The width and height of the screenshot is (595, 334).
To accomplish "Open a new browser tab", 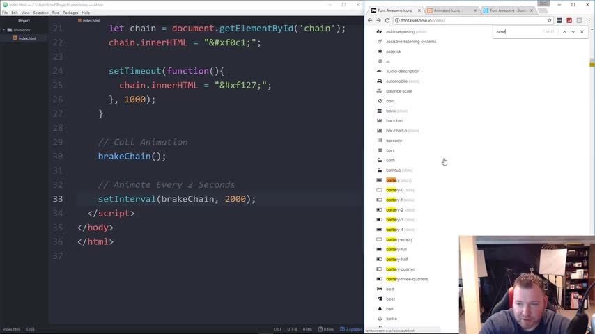I will coord(543,10).
